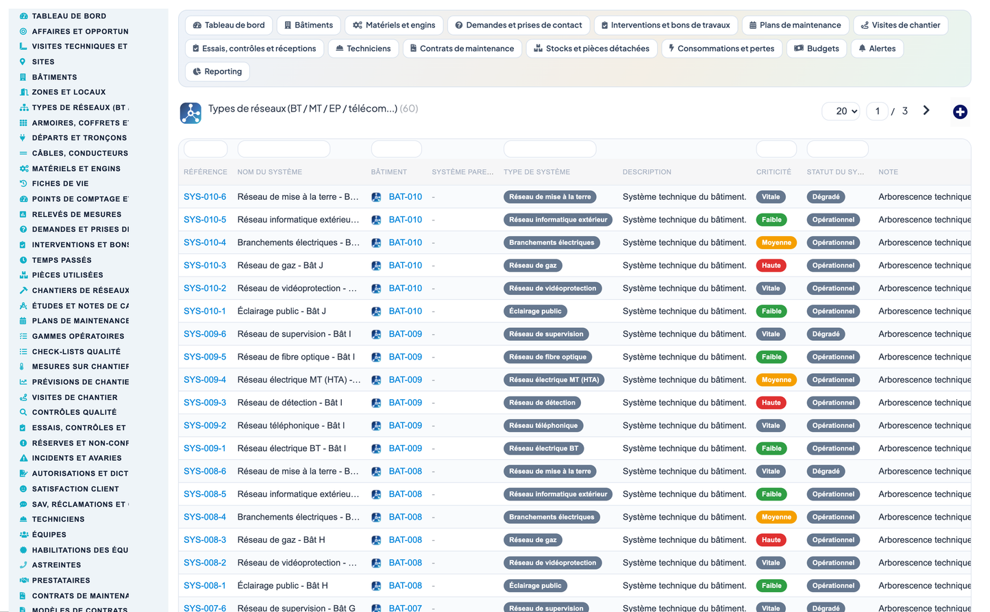Click the Départs et tronçons plug icon
Viewport: 990px width, 612px height.
tap(23, 138)
